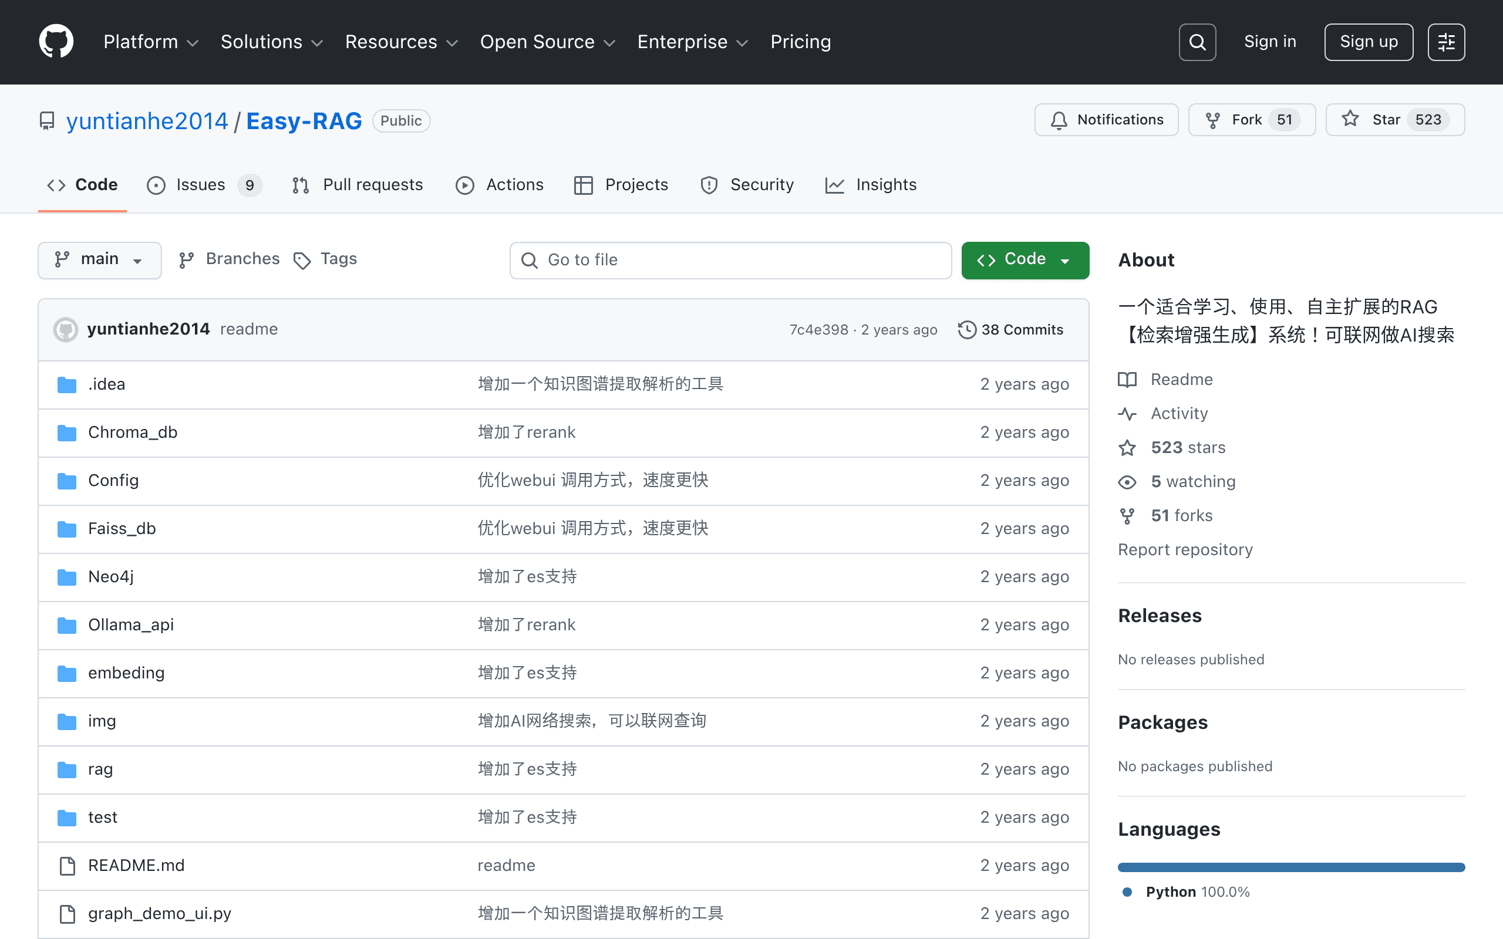The image size is (1503, 939).
Task: Click the Sign up button
Action: [x=1368, y=42]
